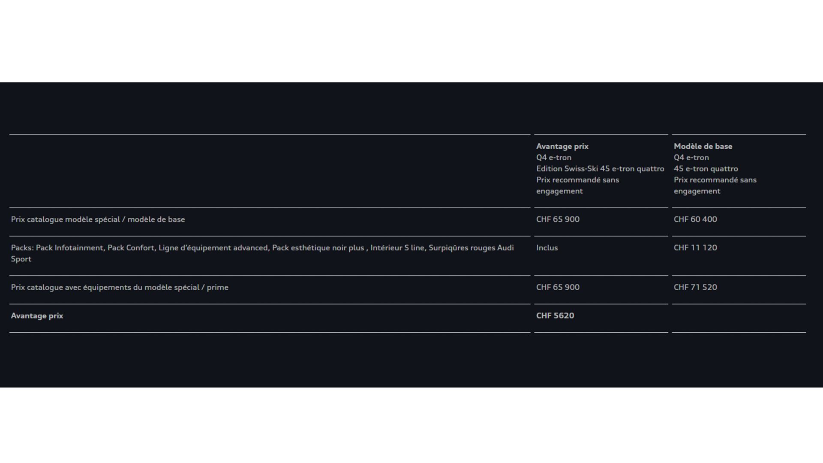The image size is (823, 463).
Task: Click '45 e-tron quattro' under Modèle de base
Action: [706, 168]
